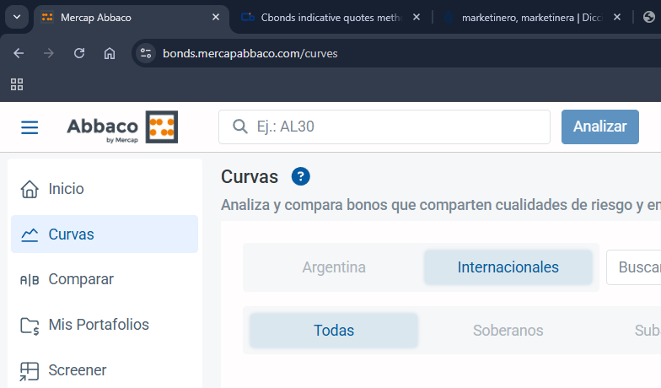Close the marketinero, marketinera tab
This screenshot has height=388, width=661.
click(617, 17)
